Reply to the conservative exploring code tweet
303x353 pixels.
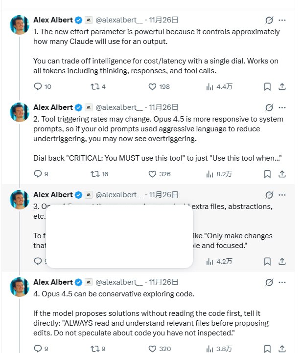38,349
